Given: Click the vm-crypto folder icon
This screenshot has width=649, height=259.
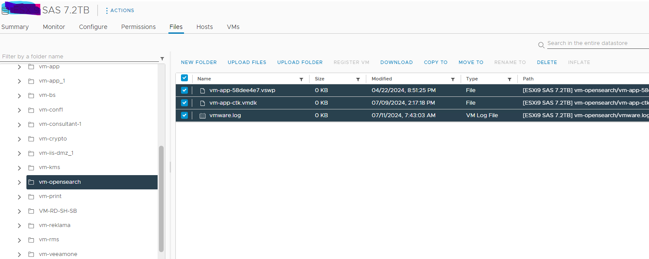Looking at the screenshot, I should pyautogui.click(x=31, y=138).
